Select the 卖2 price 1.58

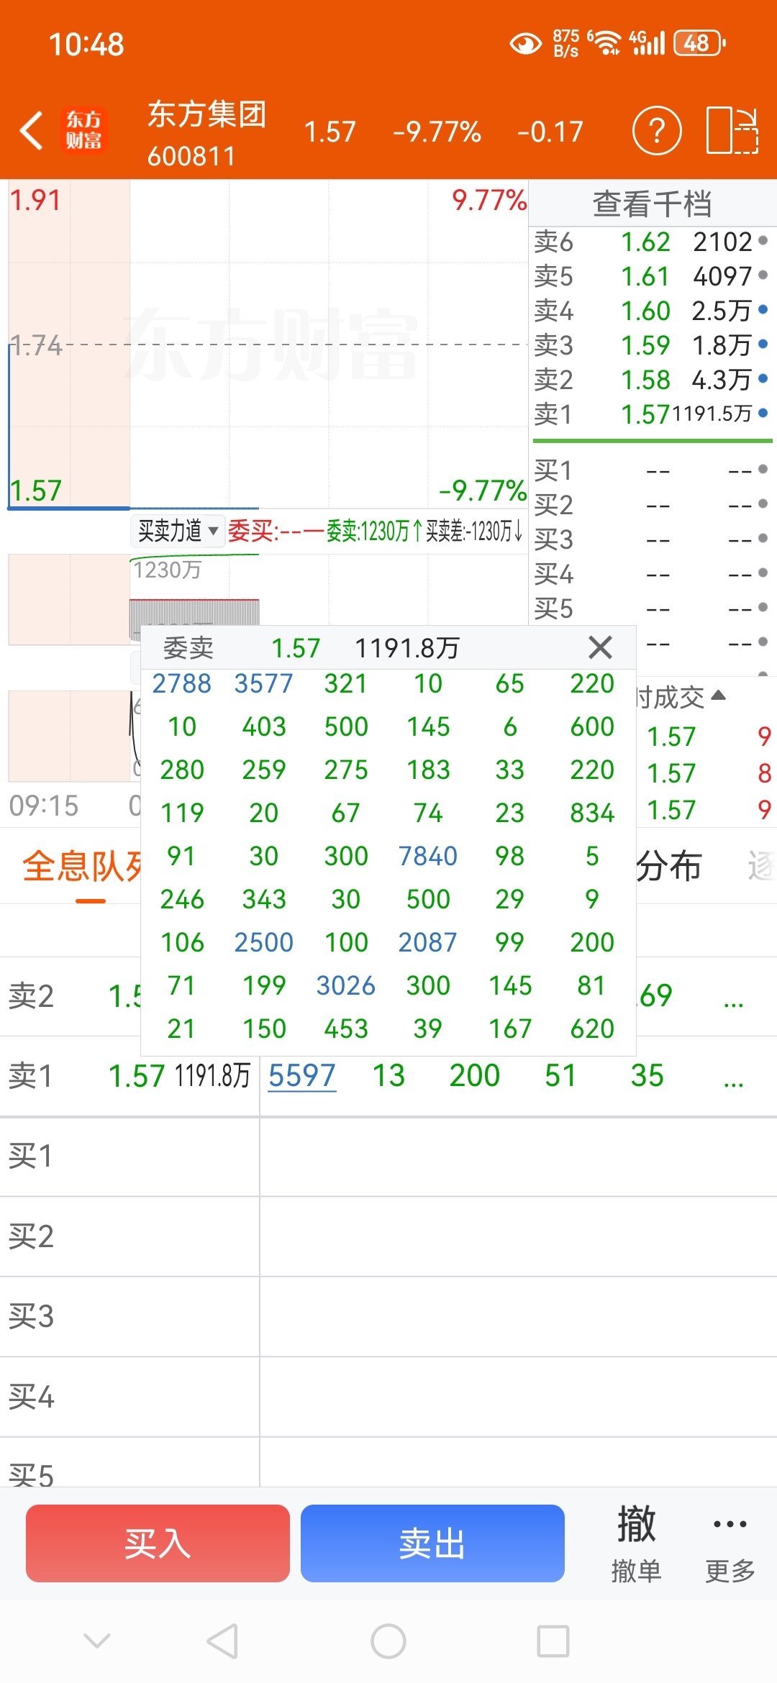(645, 380)
